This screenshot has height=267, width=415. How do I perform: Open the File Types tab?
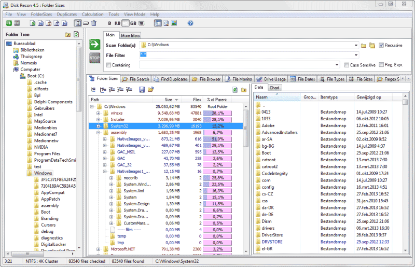click(x=332, y=79)
